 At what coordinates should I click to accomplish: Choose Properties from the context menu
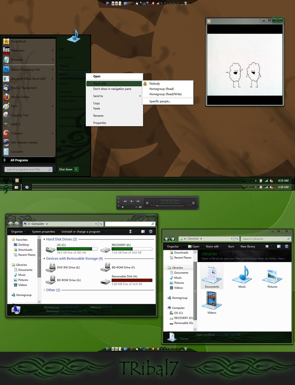100,123
